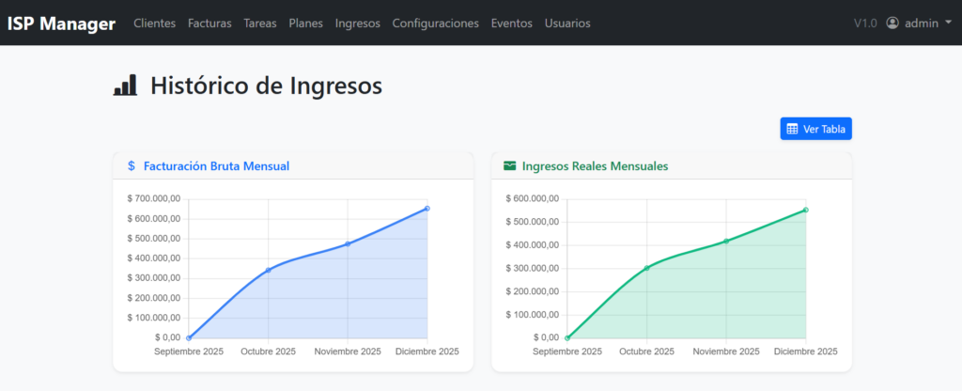Click Diciembre 2025 label under blue chart
Viewport: 962px width, 391px height.
(x=427, y=352)
